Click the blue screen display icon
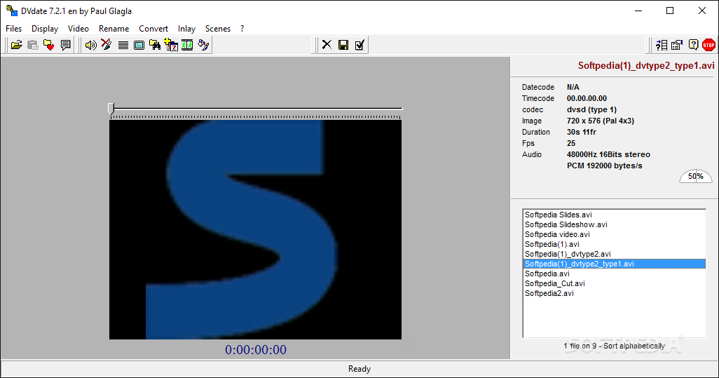 coord(139,45)
